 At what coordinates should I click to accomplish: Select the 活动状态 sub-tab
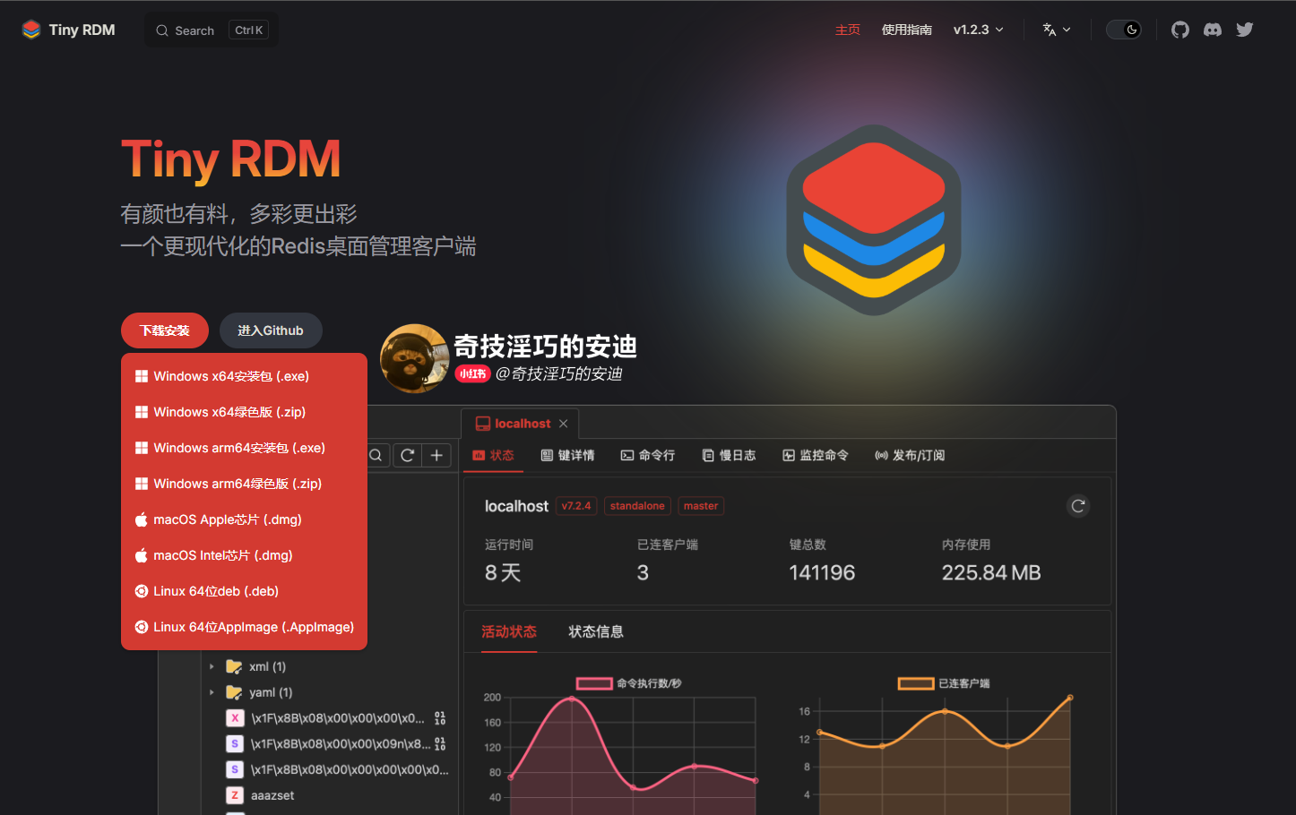click(509, 631)
